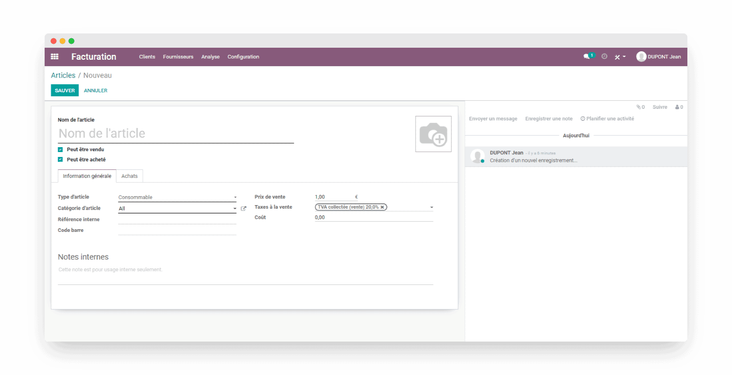The image size is (732, 375).
Task: Open the conversations icon with badge
Action: (x=589, y=56)
